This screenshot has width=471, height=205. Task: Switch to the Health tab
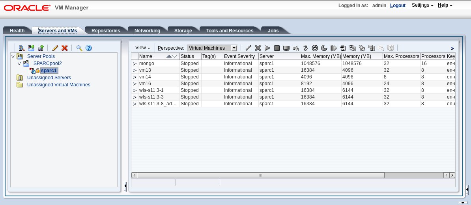[17, 31]
